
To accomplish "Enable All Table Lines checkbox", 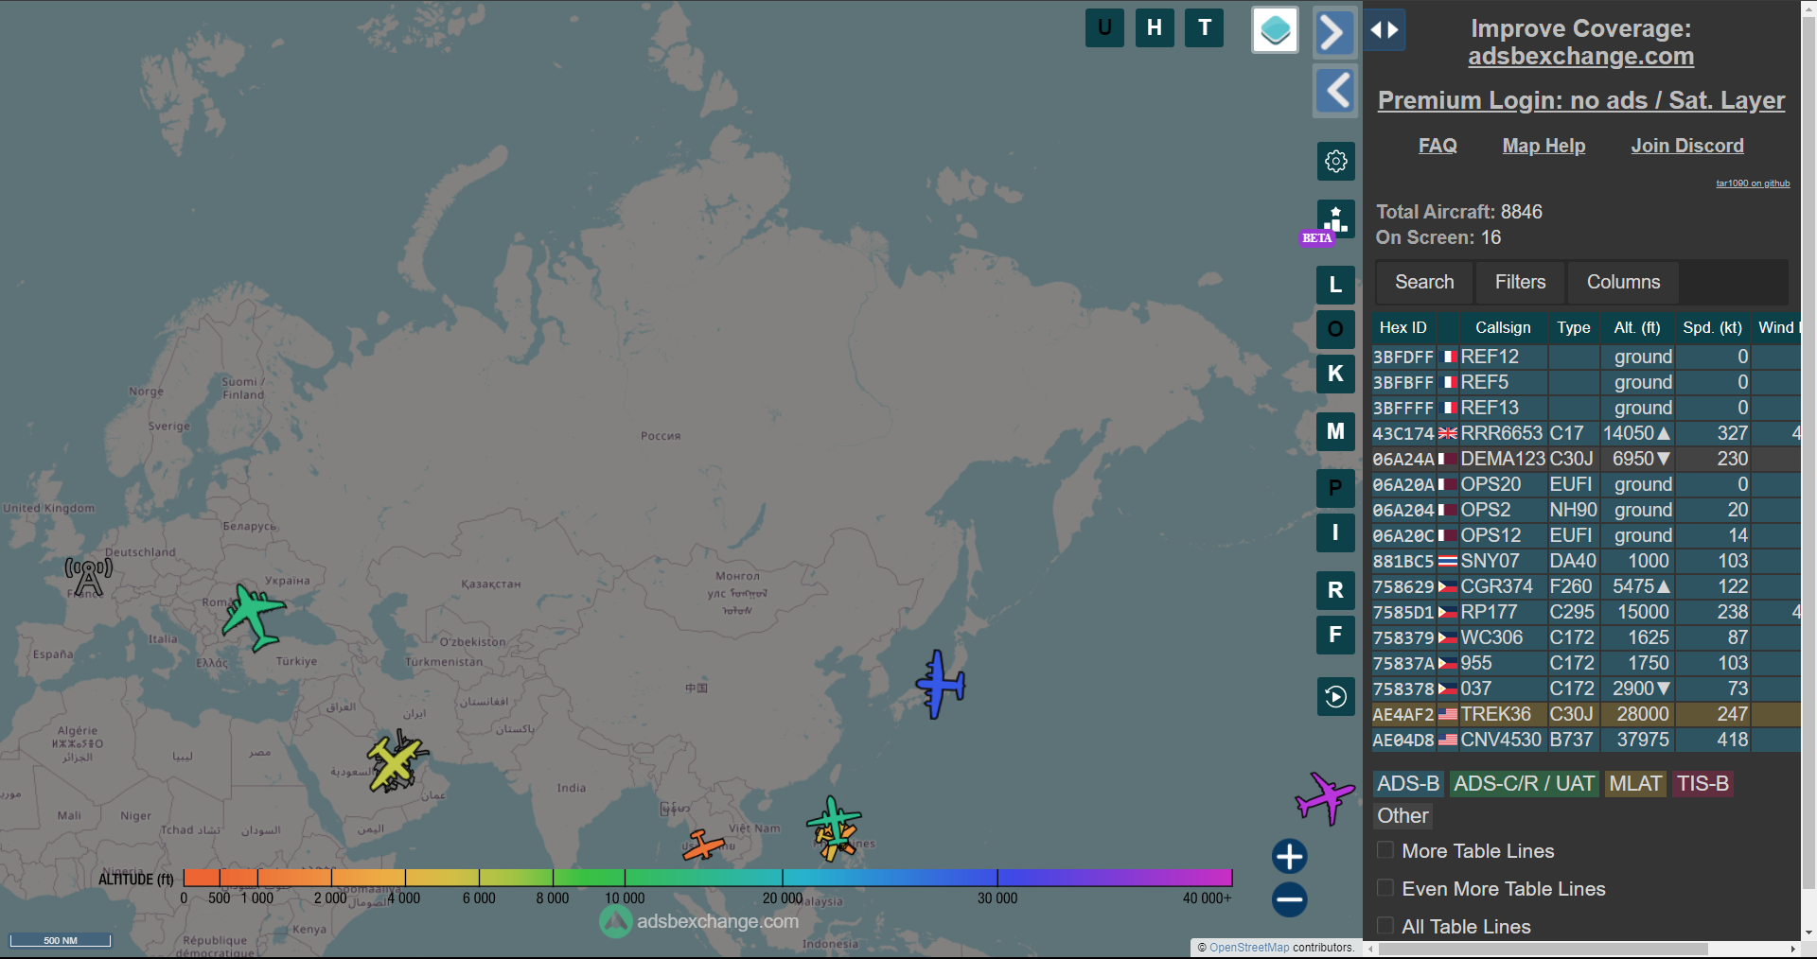I will point(1385,926).
